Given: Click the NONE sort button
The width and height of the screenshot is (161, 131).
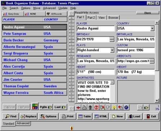Looking at the screenshot, I should tap(35, 14).
